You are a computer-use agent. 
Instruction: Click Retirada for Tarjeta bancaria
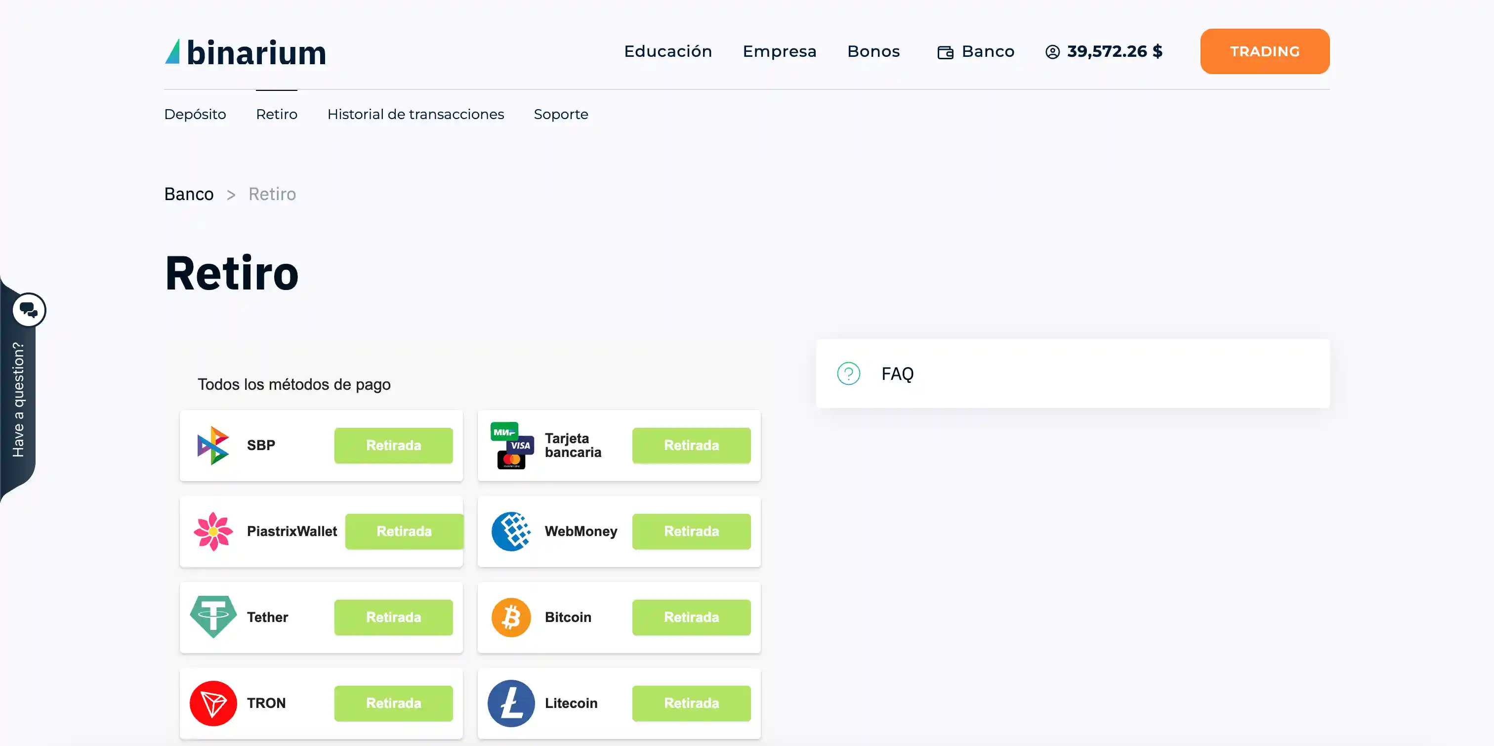pos(691,446)
